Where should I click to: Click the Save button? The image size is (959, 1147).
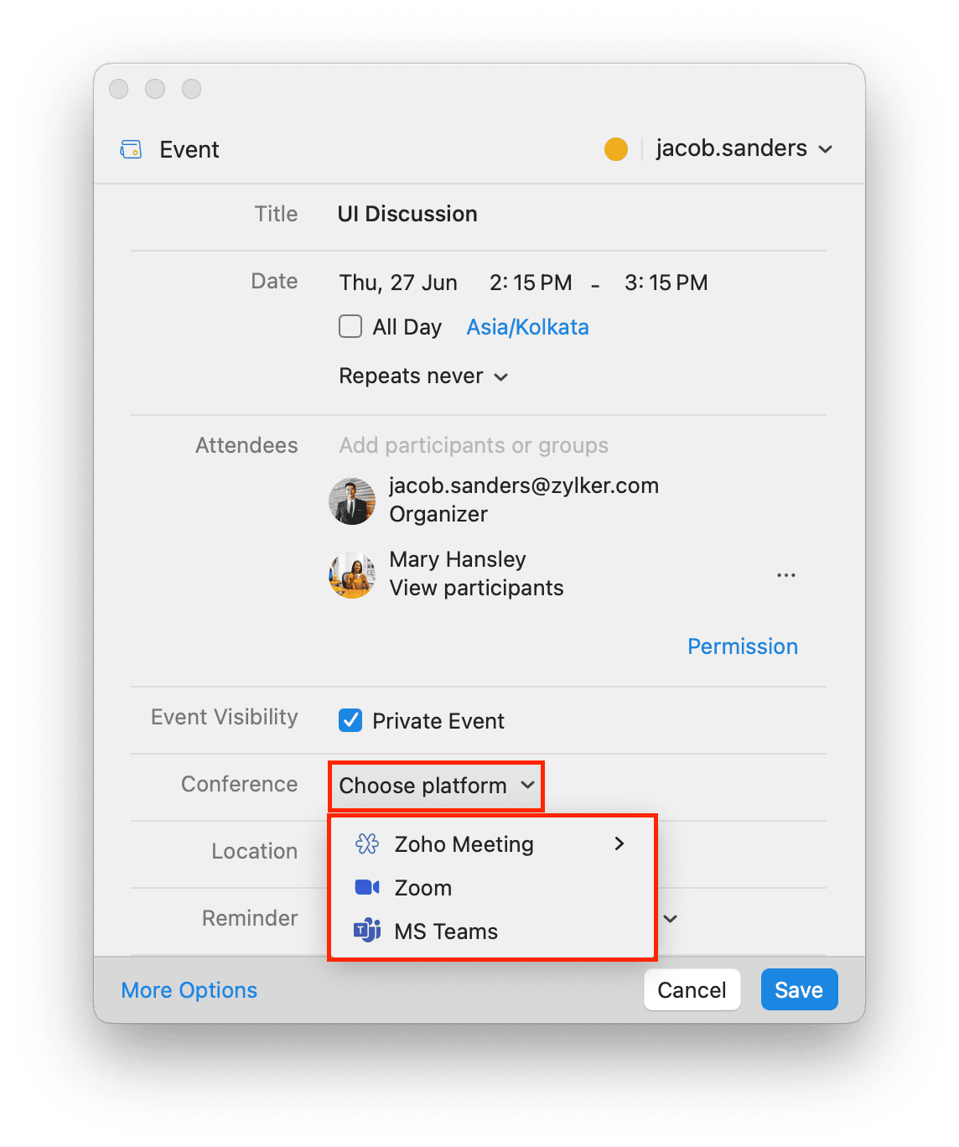click(799, 989)
